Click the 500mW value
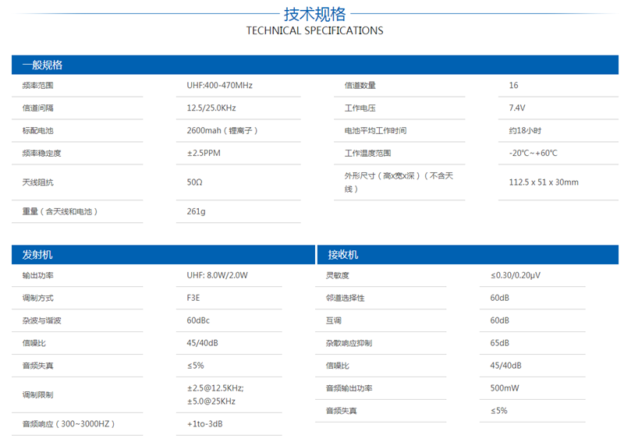This screenshot has height=442, width=624. (505, 389)
